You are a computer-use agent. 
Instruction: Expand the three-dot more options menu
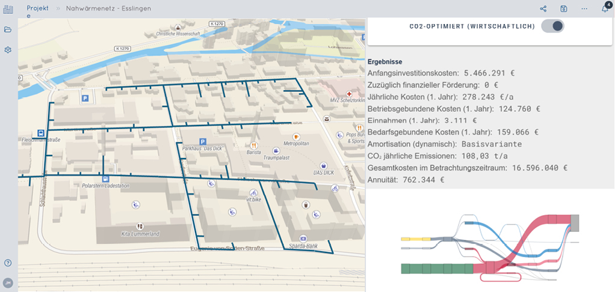[584, 9]
